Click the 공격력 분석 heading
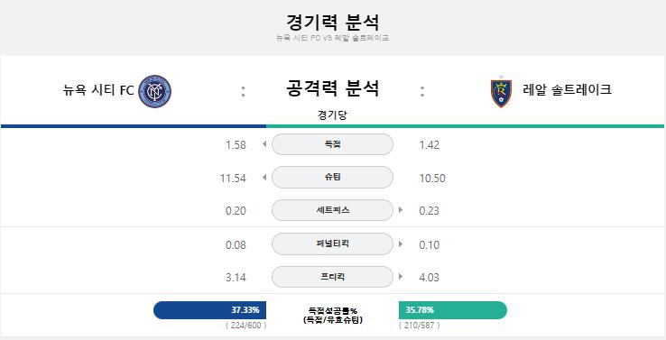The height and width of the screenshot is (340, 666). (333, 88)
